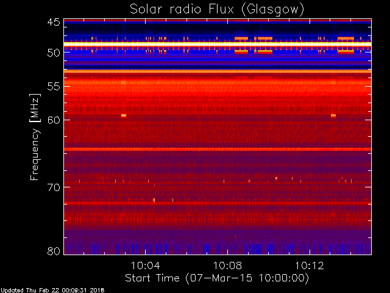Click the 'Frequency [MHz]' axis label

coord(35,137)
